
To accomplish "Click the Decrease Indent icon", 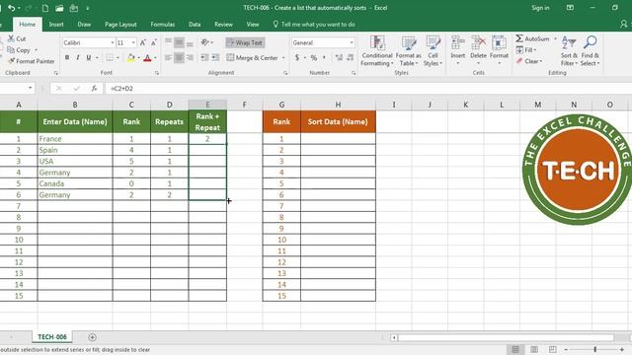I will (x=204, y=58).
